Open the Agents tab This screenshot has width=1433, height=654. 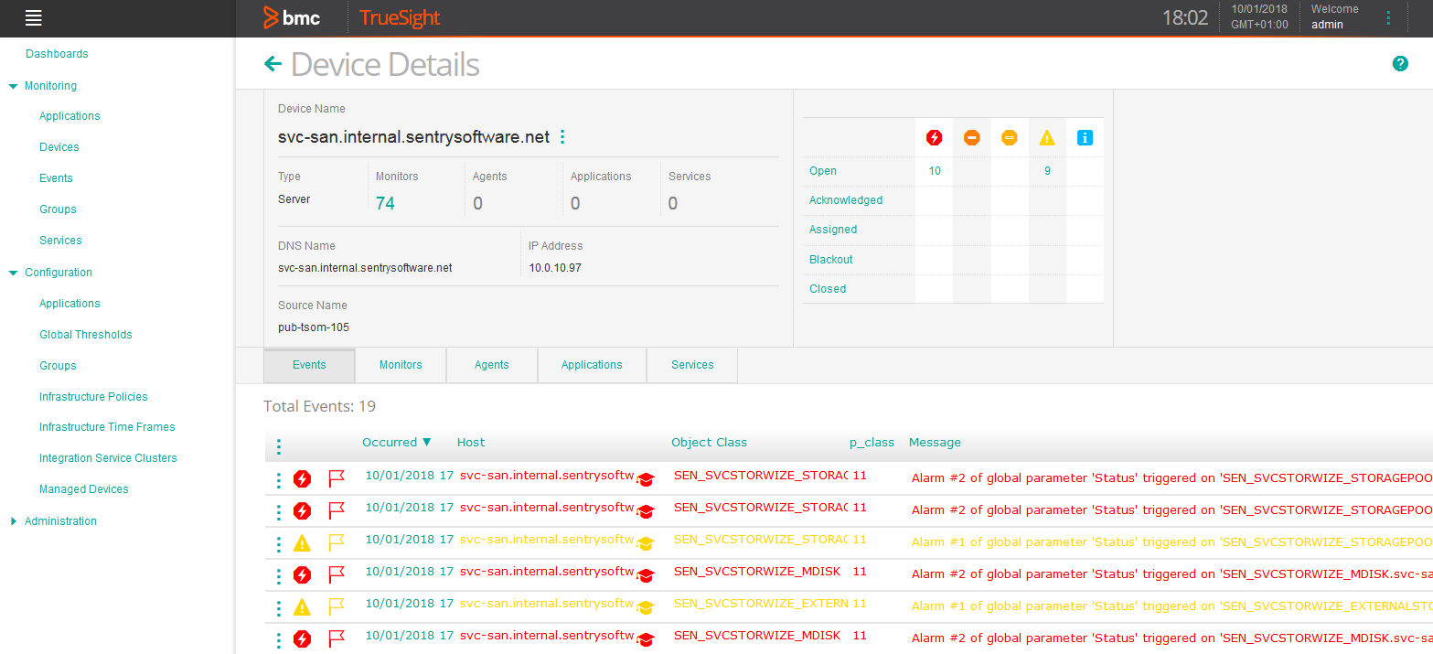pos(491,365)
